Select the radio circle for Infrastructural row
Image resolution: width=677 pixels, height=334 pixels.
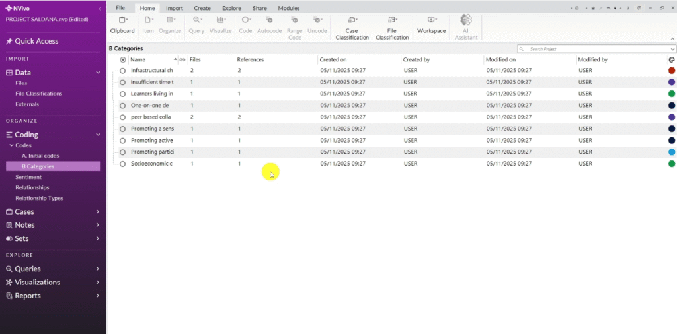[x=122, y=71]
